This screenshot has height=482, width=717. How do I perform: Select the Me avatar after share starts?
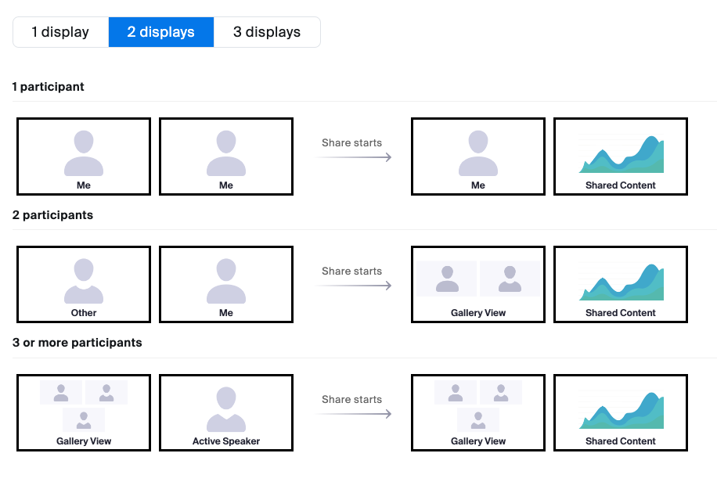[477, 153]
